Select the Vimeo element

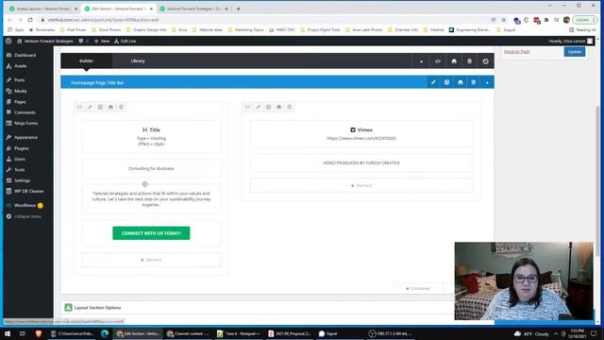pyautogui.click(x=361, y=133)
